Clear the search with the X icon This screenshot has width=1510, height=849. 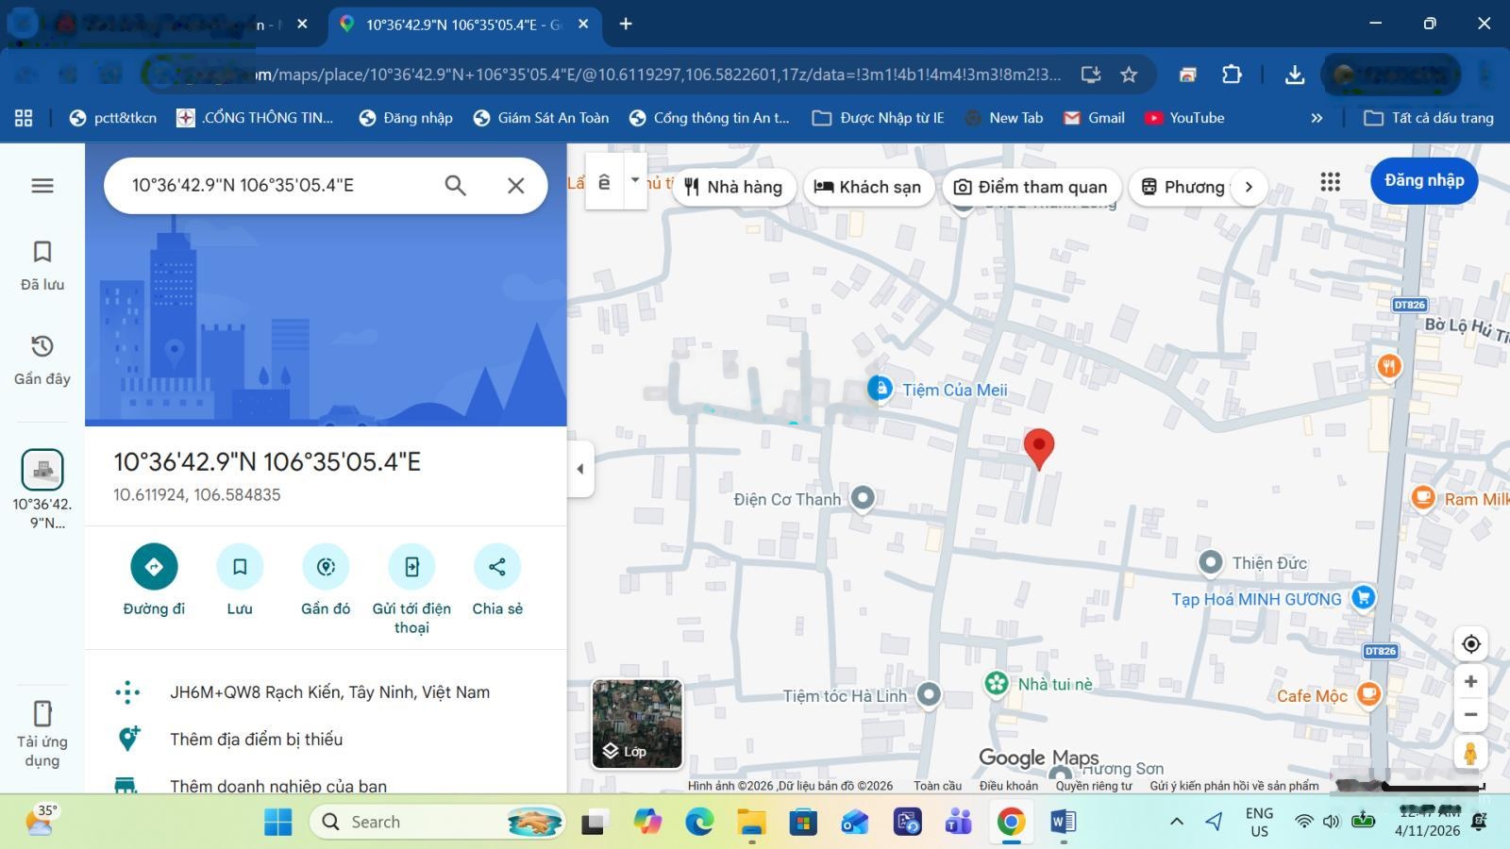click(x=515, y=186)
